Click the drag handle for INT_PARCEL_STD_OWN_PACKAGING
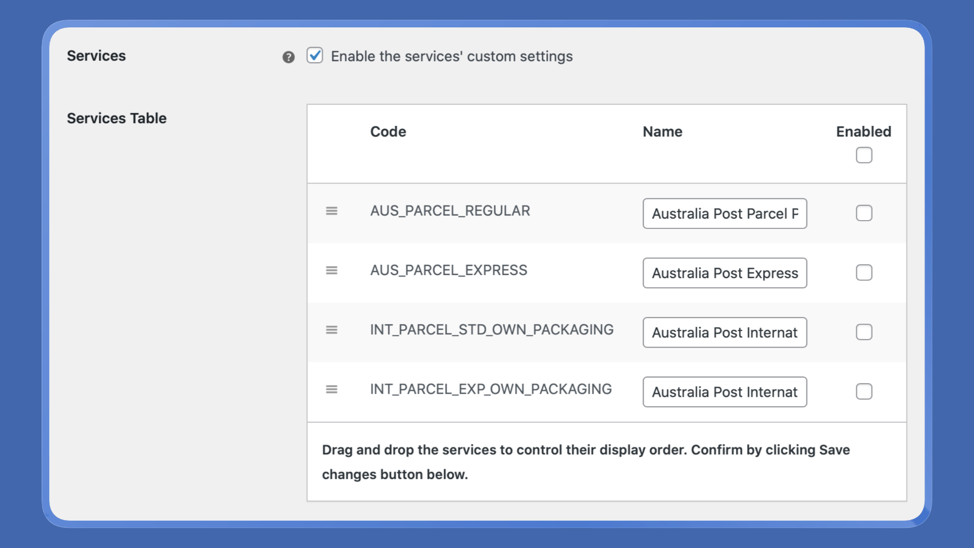This screenshot has width=974, height=548. (x=331, y=330)
